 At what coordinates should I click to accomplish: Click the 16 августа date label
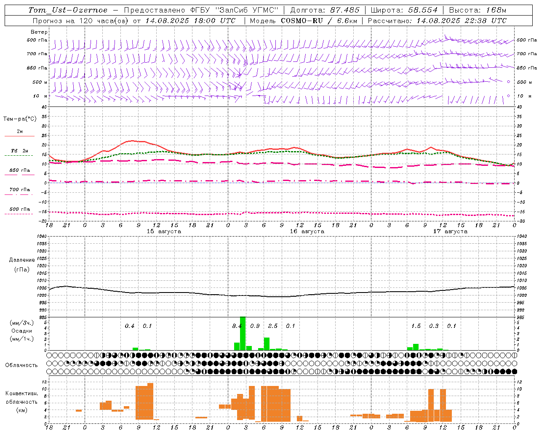click(307, 231)
